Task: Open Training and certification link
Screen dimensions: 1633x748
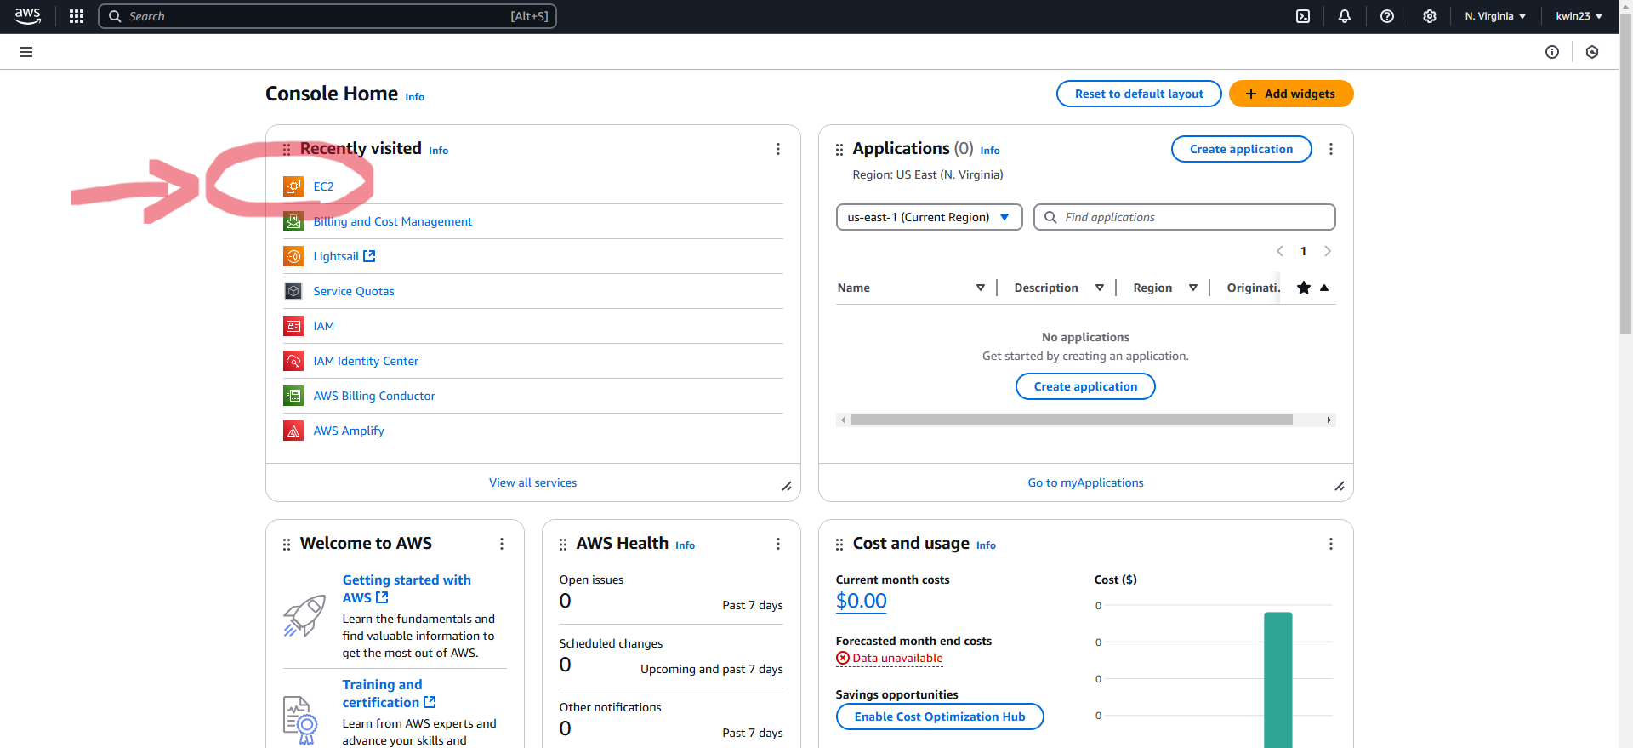Action: pos(389,694)
